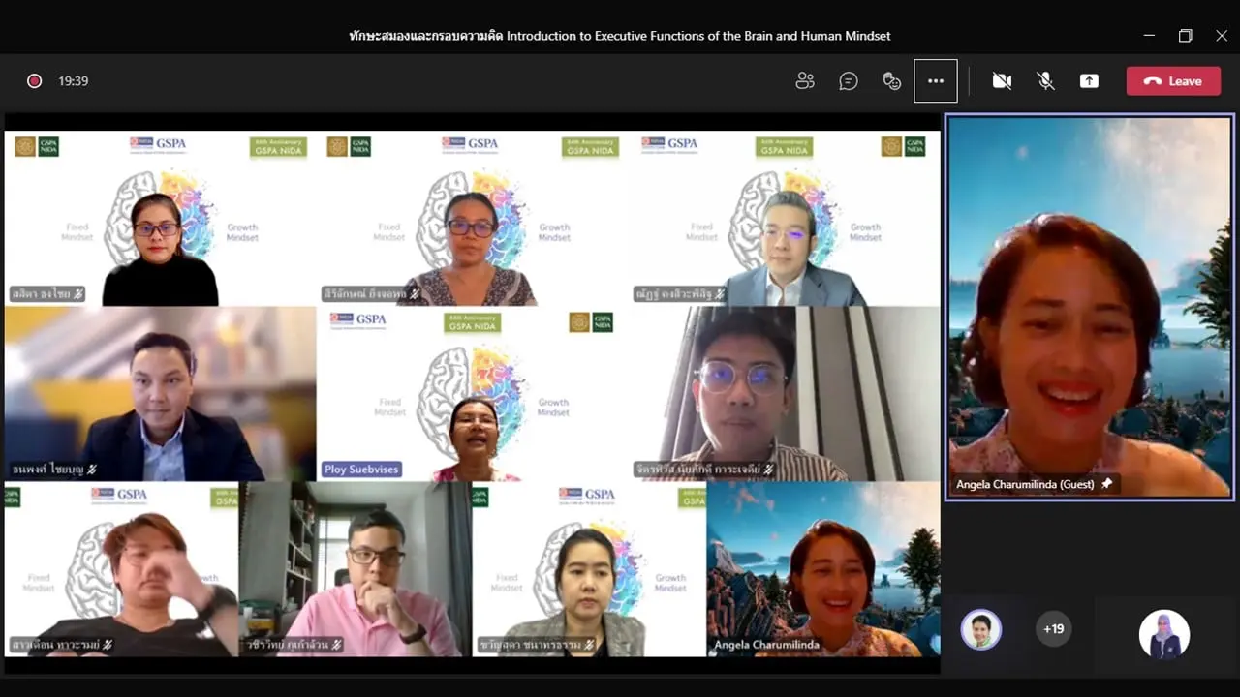Open the reactions and raise hand menu
1240x697 pixels.
(892, 81)
